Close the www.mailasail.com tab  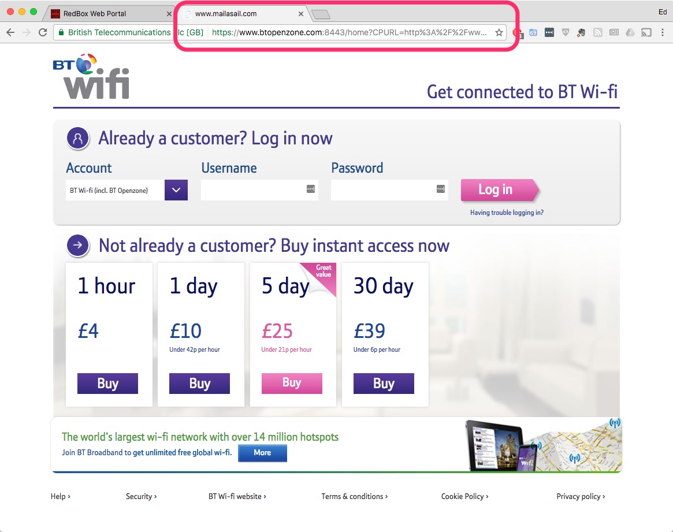[301, 14]
